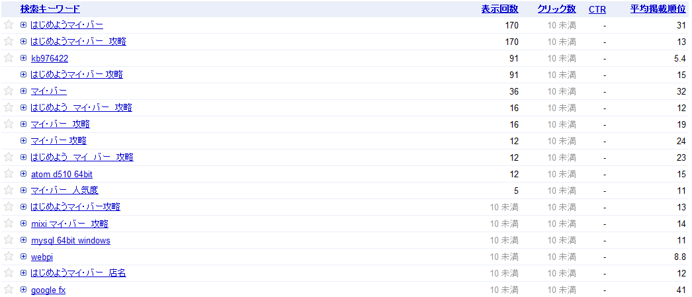Open the mysql 64bit windows keyword link
692x297 pixels.
click(x=70, y=240)
